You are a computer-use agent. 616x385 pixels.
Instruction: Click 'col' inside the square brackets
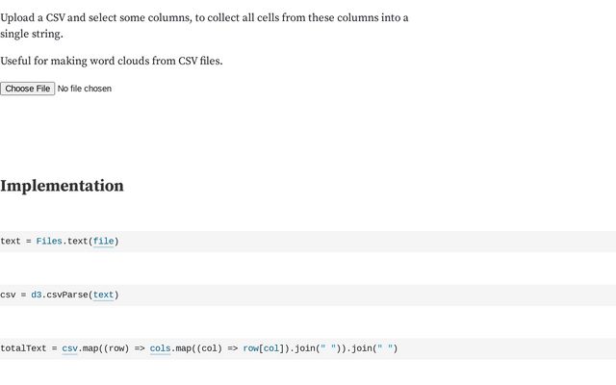tap(271, 348)
